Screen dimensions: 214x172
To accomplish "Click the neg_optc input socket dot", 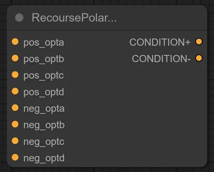I will click(15, 141).
